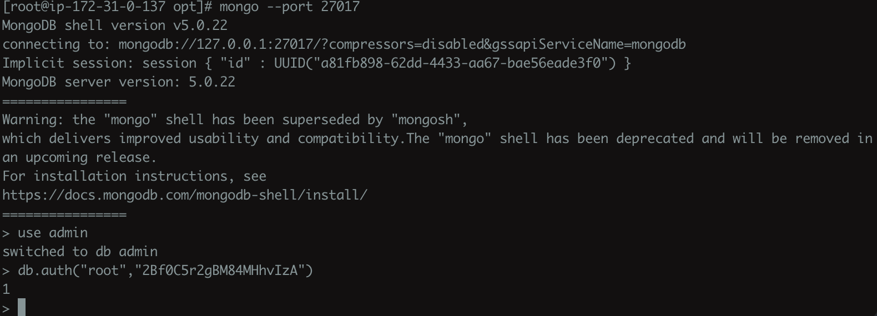Image resolution: width=877 pixels, height=316 pixels.
Task: Click the first equals-sign separator line
Action: pyautogui.click(x=64, y=101)
